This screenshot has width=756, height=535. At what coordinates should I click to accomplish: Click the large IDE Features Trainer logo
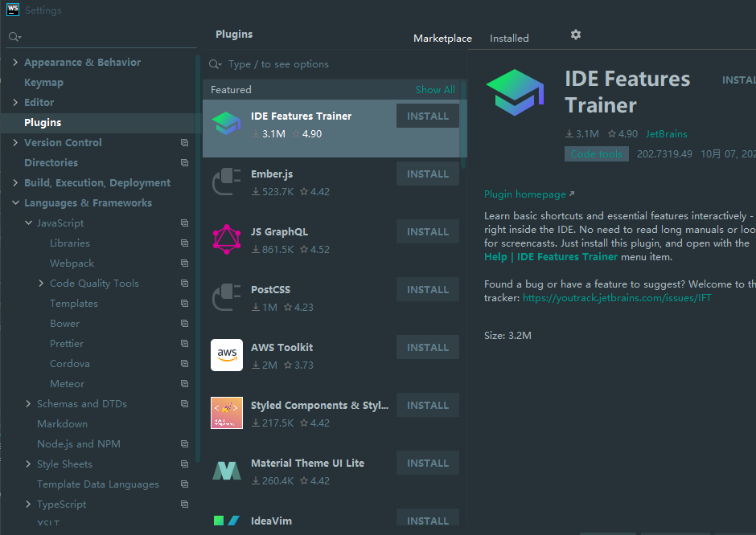coord(515,92)
